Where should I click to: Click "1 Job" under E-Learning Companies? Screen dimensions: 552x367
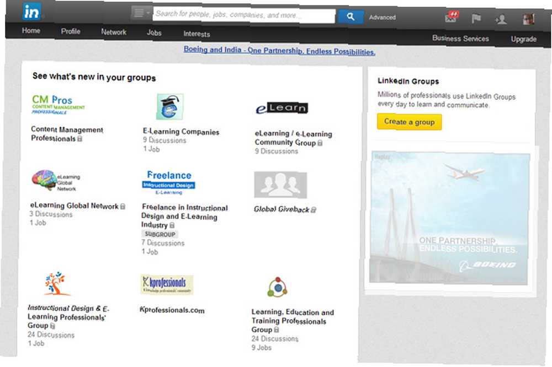coord(151,149)
